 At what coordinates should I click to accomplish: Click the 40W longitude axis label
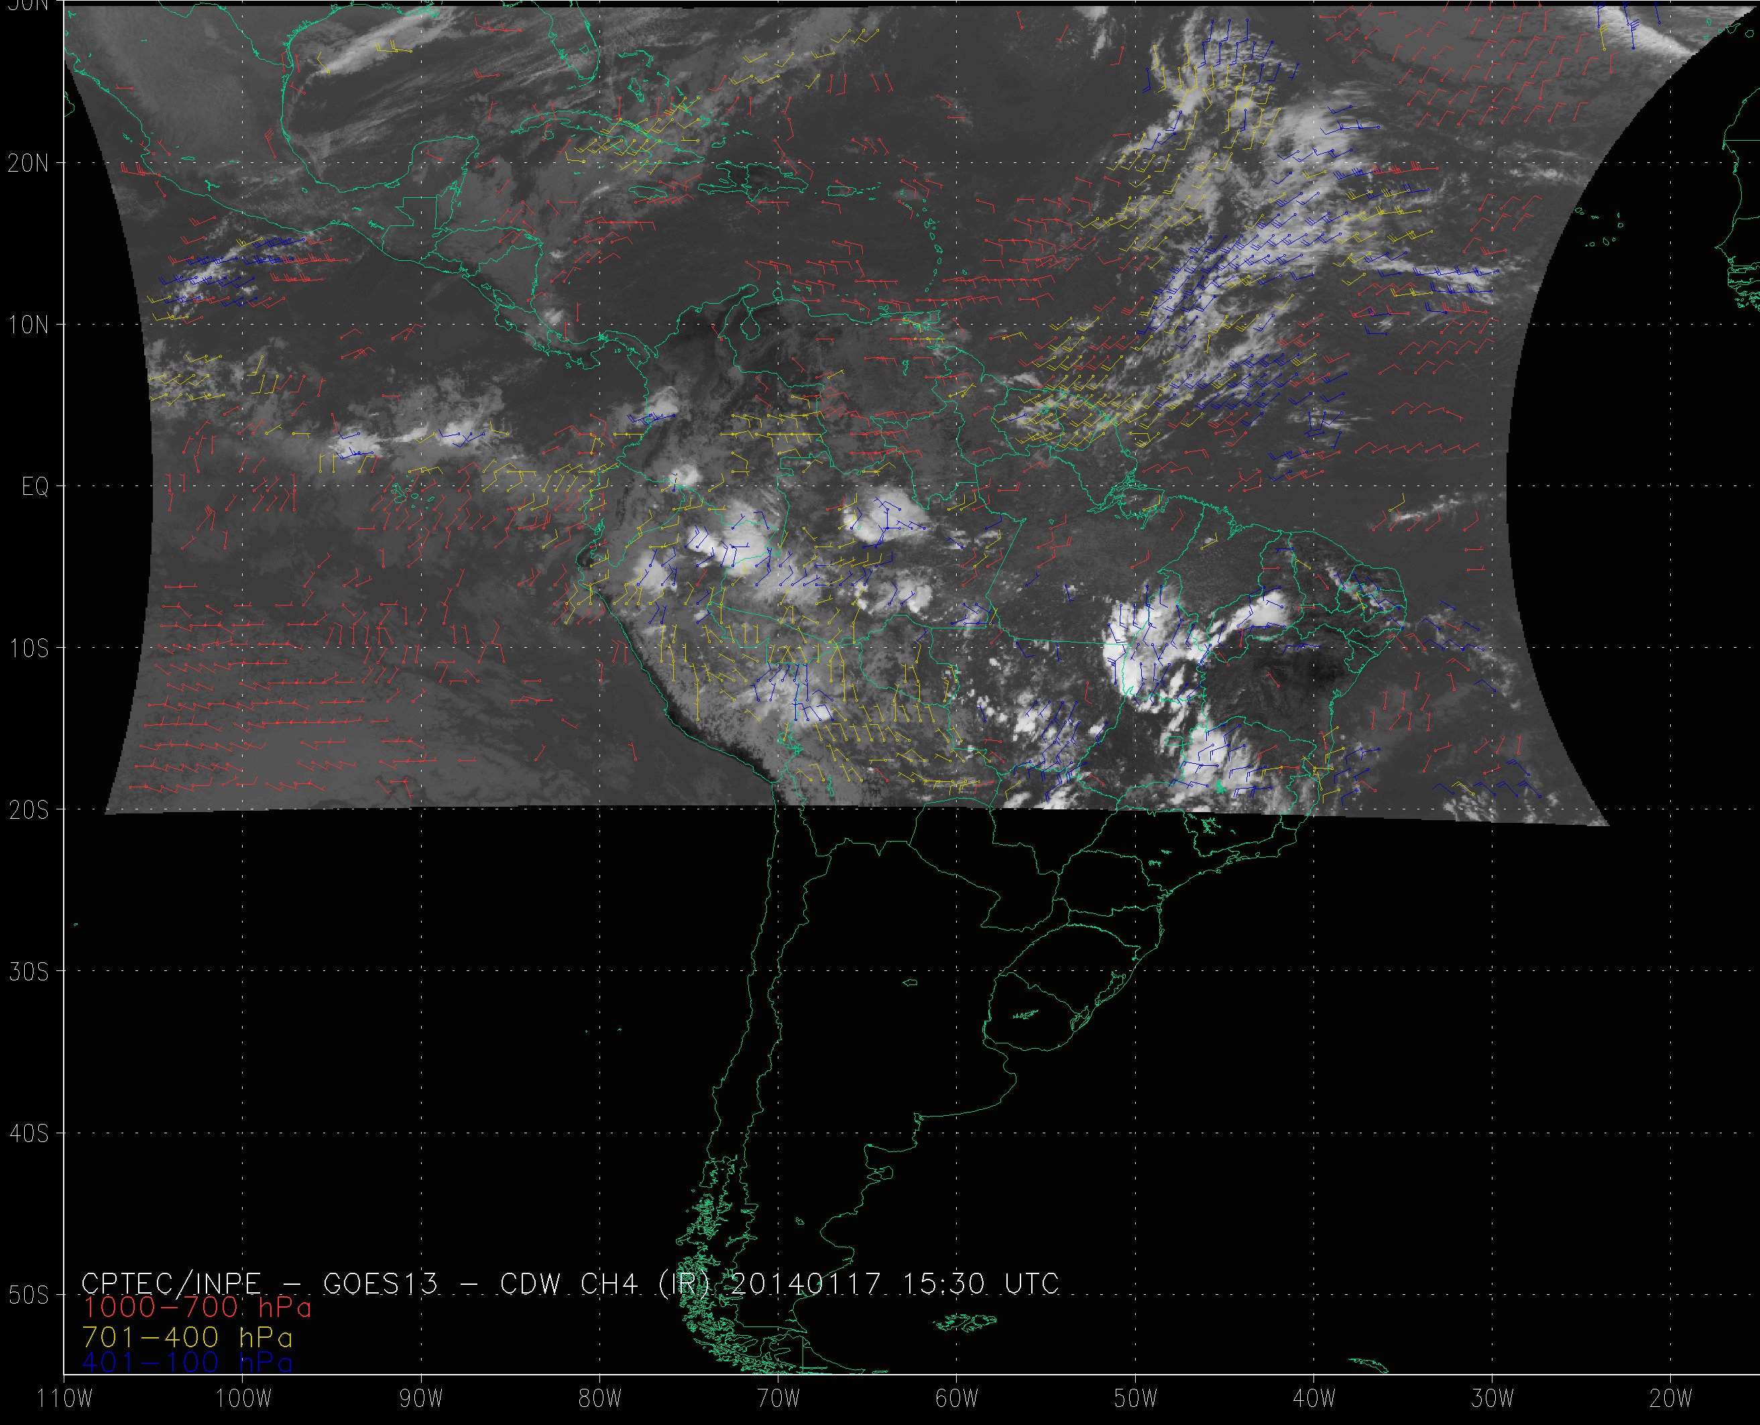(1313, 1399)
